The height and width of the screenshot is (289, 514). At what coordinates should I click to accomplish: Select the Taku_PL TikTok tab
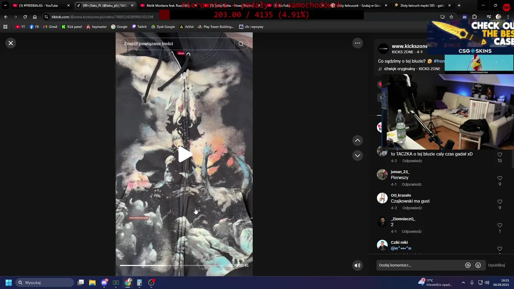point(104,6)
